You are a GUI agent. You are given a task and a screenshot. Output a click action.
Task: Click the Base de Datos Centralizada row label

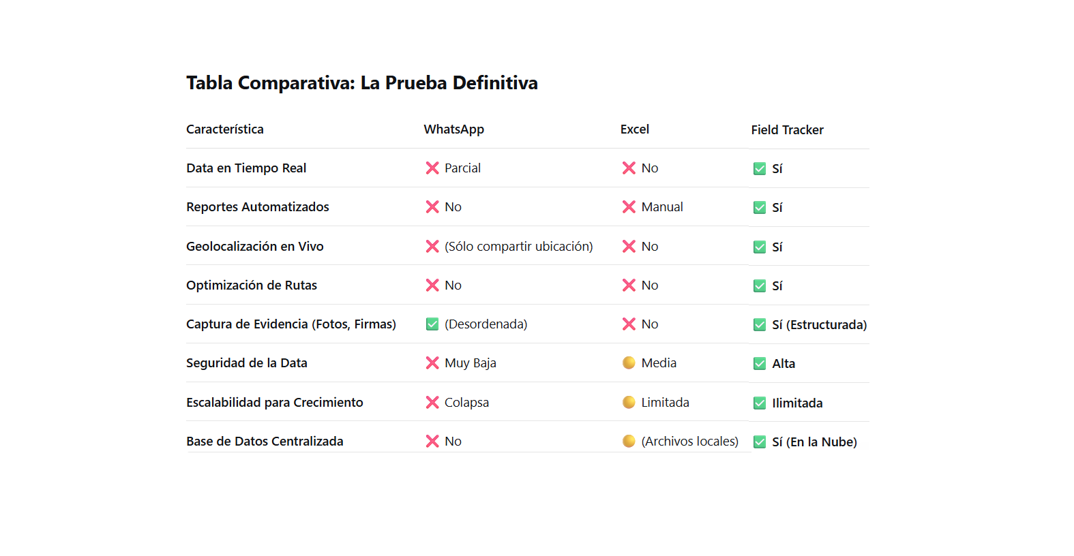[x=265, y=442]
